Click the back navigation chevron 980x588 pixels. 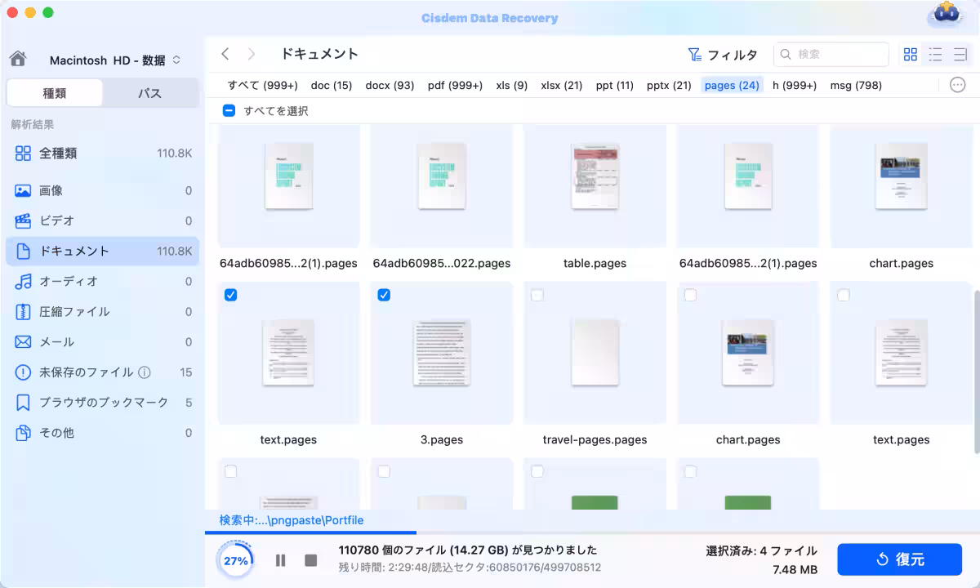click(225, 53)
